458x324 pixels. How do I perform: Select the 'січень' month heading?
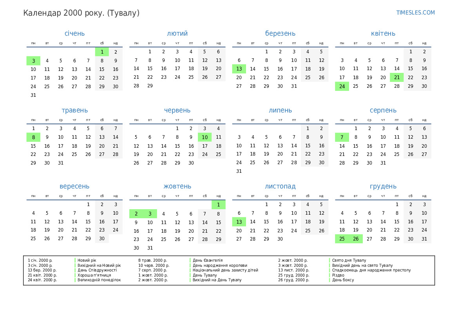(74, 33)
